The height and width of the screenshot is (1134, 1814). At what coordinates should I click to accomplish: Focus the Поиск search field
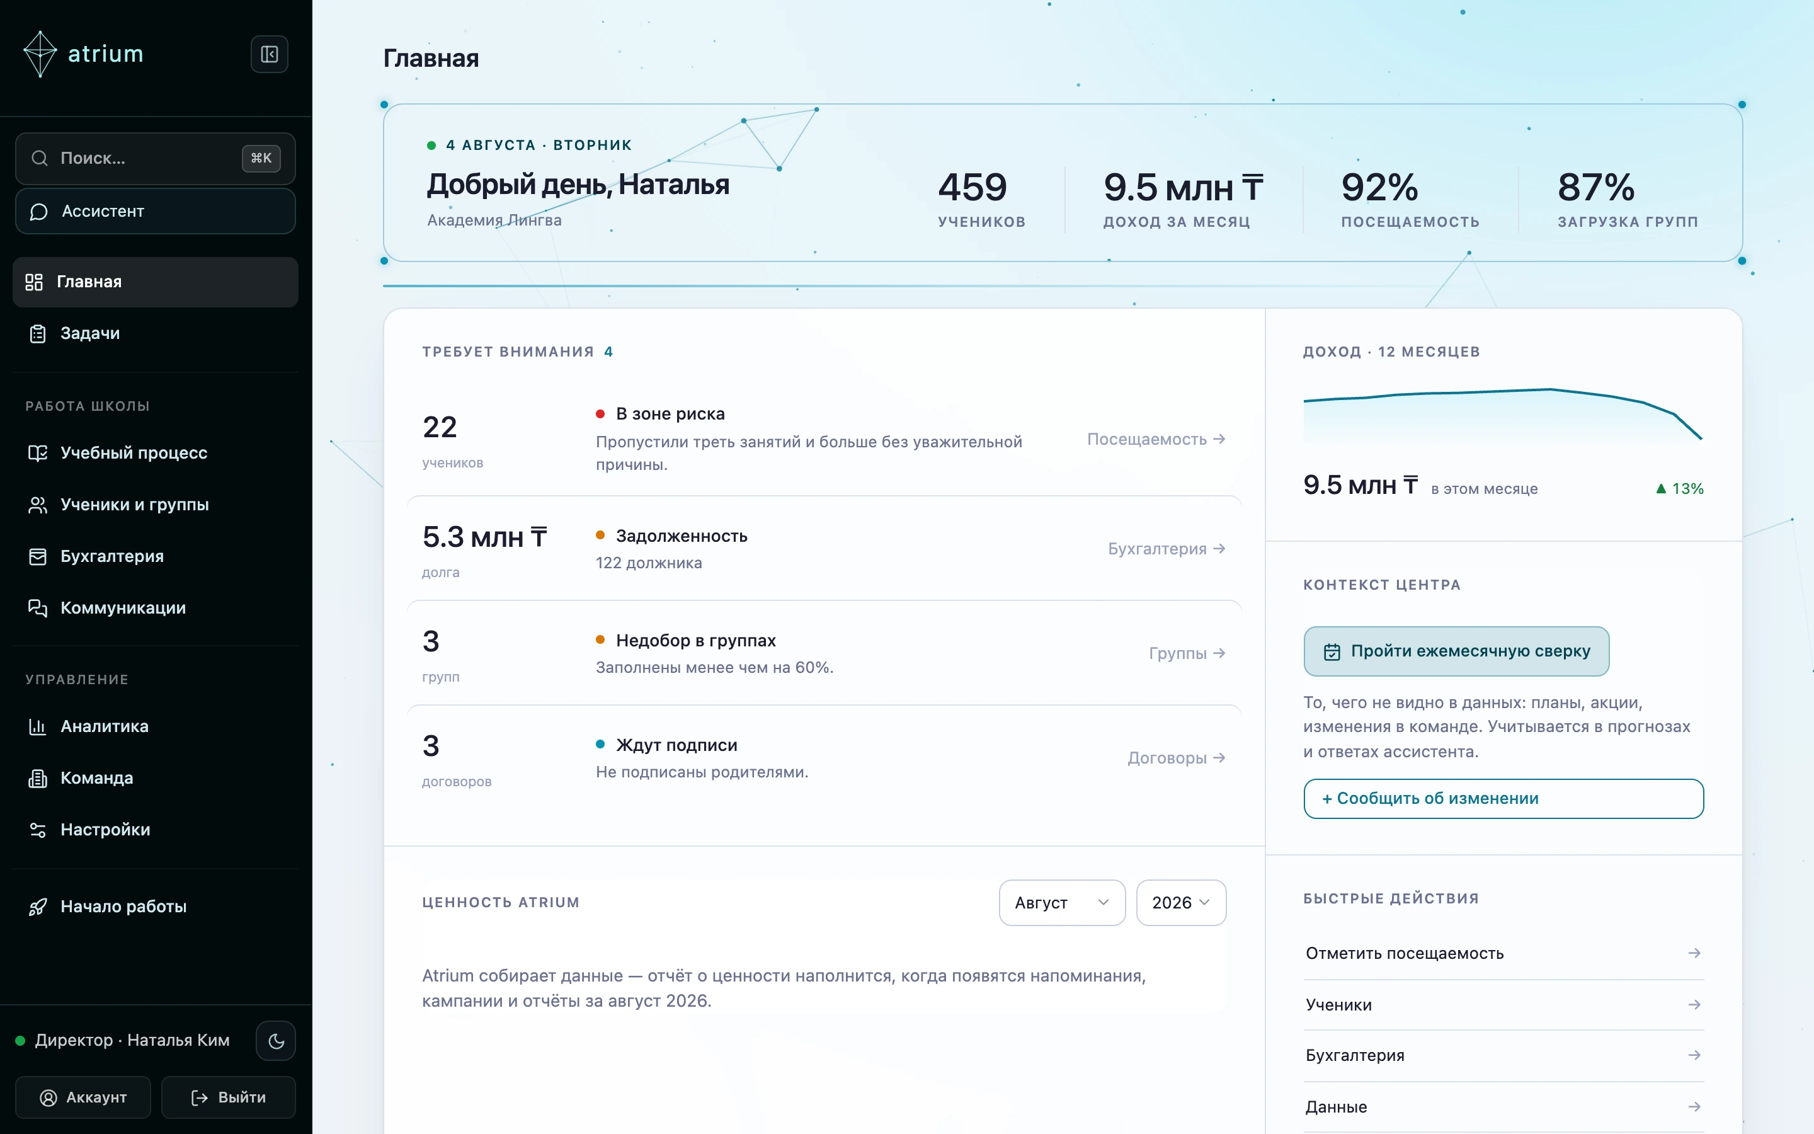click(x=156, y=158)
